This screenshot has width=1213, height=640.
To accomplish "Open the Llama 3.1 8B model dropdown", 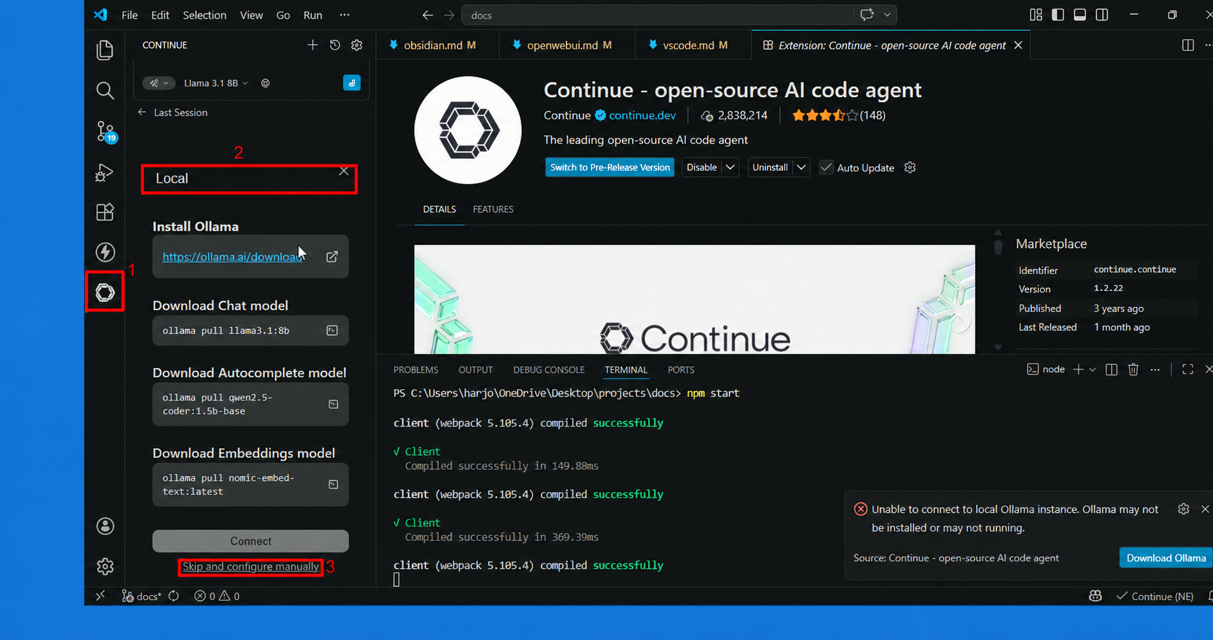I will click(x=216, y=83).
